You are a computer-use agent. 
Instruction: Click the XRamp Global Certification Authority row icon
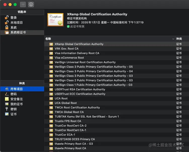pyautogui.click(x=51, y=44)
